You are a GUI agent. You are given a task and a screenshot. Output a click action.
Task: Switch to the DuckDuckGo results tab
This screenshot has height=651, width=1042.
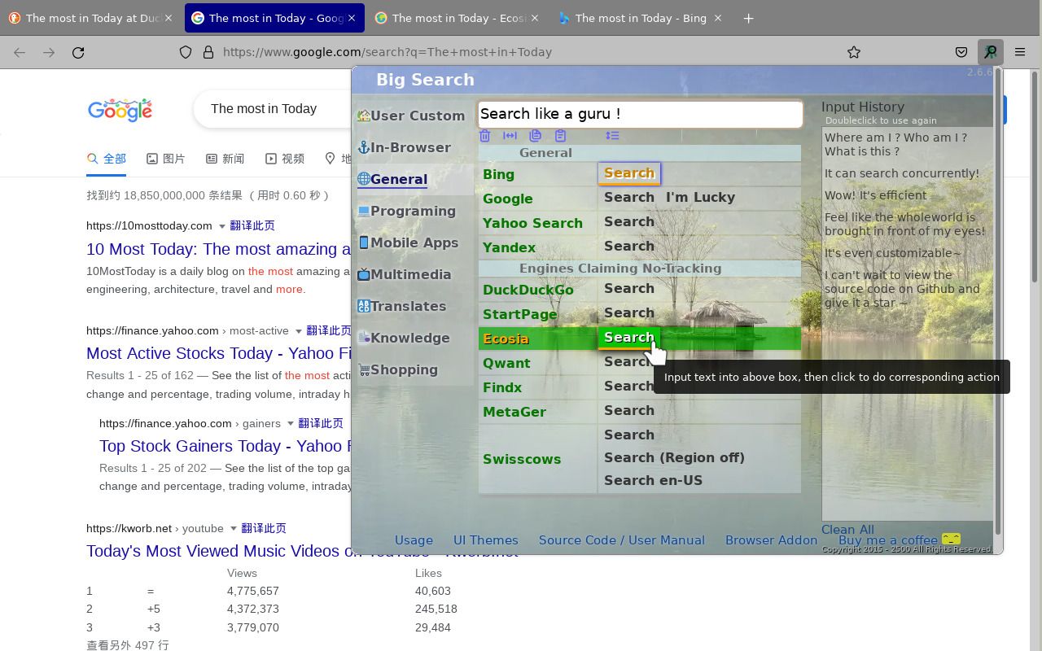[91, 18]
